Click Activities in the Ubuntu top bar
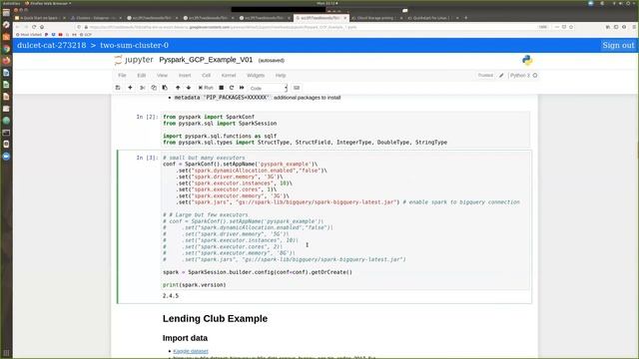639x359 pixels. pyautogui.click(x=11, y=3)
